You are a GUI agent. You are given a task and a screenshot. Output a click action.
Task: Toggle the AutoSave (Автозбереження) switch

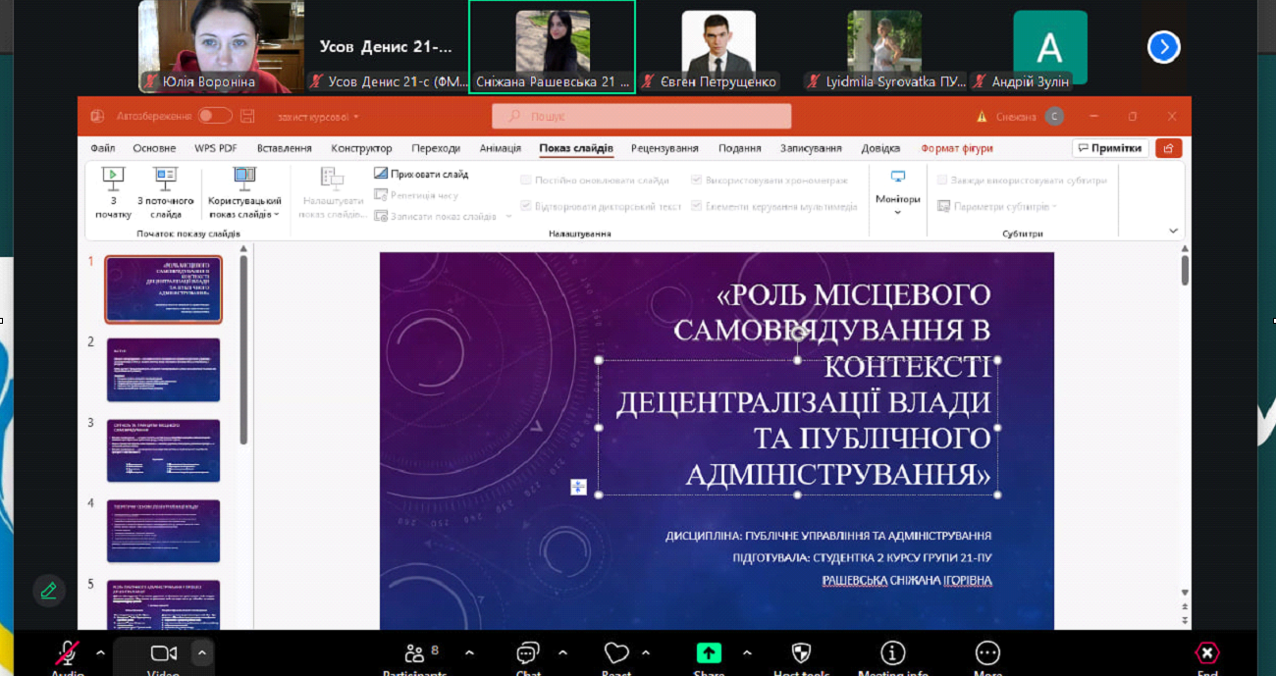(x=215, y=116)
